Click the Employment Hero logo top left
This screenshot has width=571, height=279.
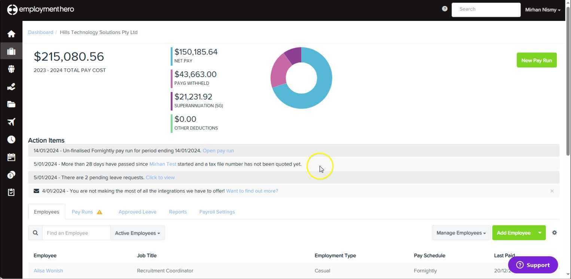click(40, 9)
